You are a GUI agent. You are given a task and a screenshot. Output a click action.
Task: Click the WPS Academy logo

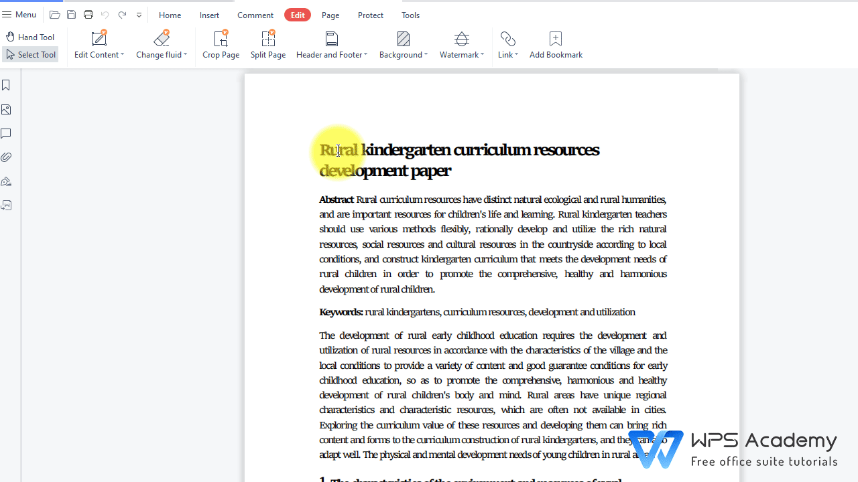click(656, 449)
